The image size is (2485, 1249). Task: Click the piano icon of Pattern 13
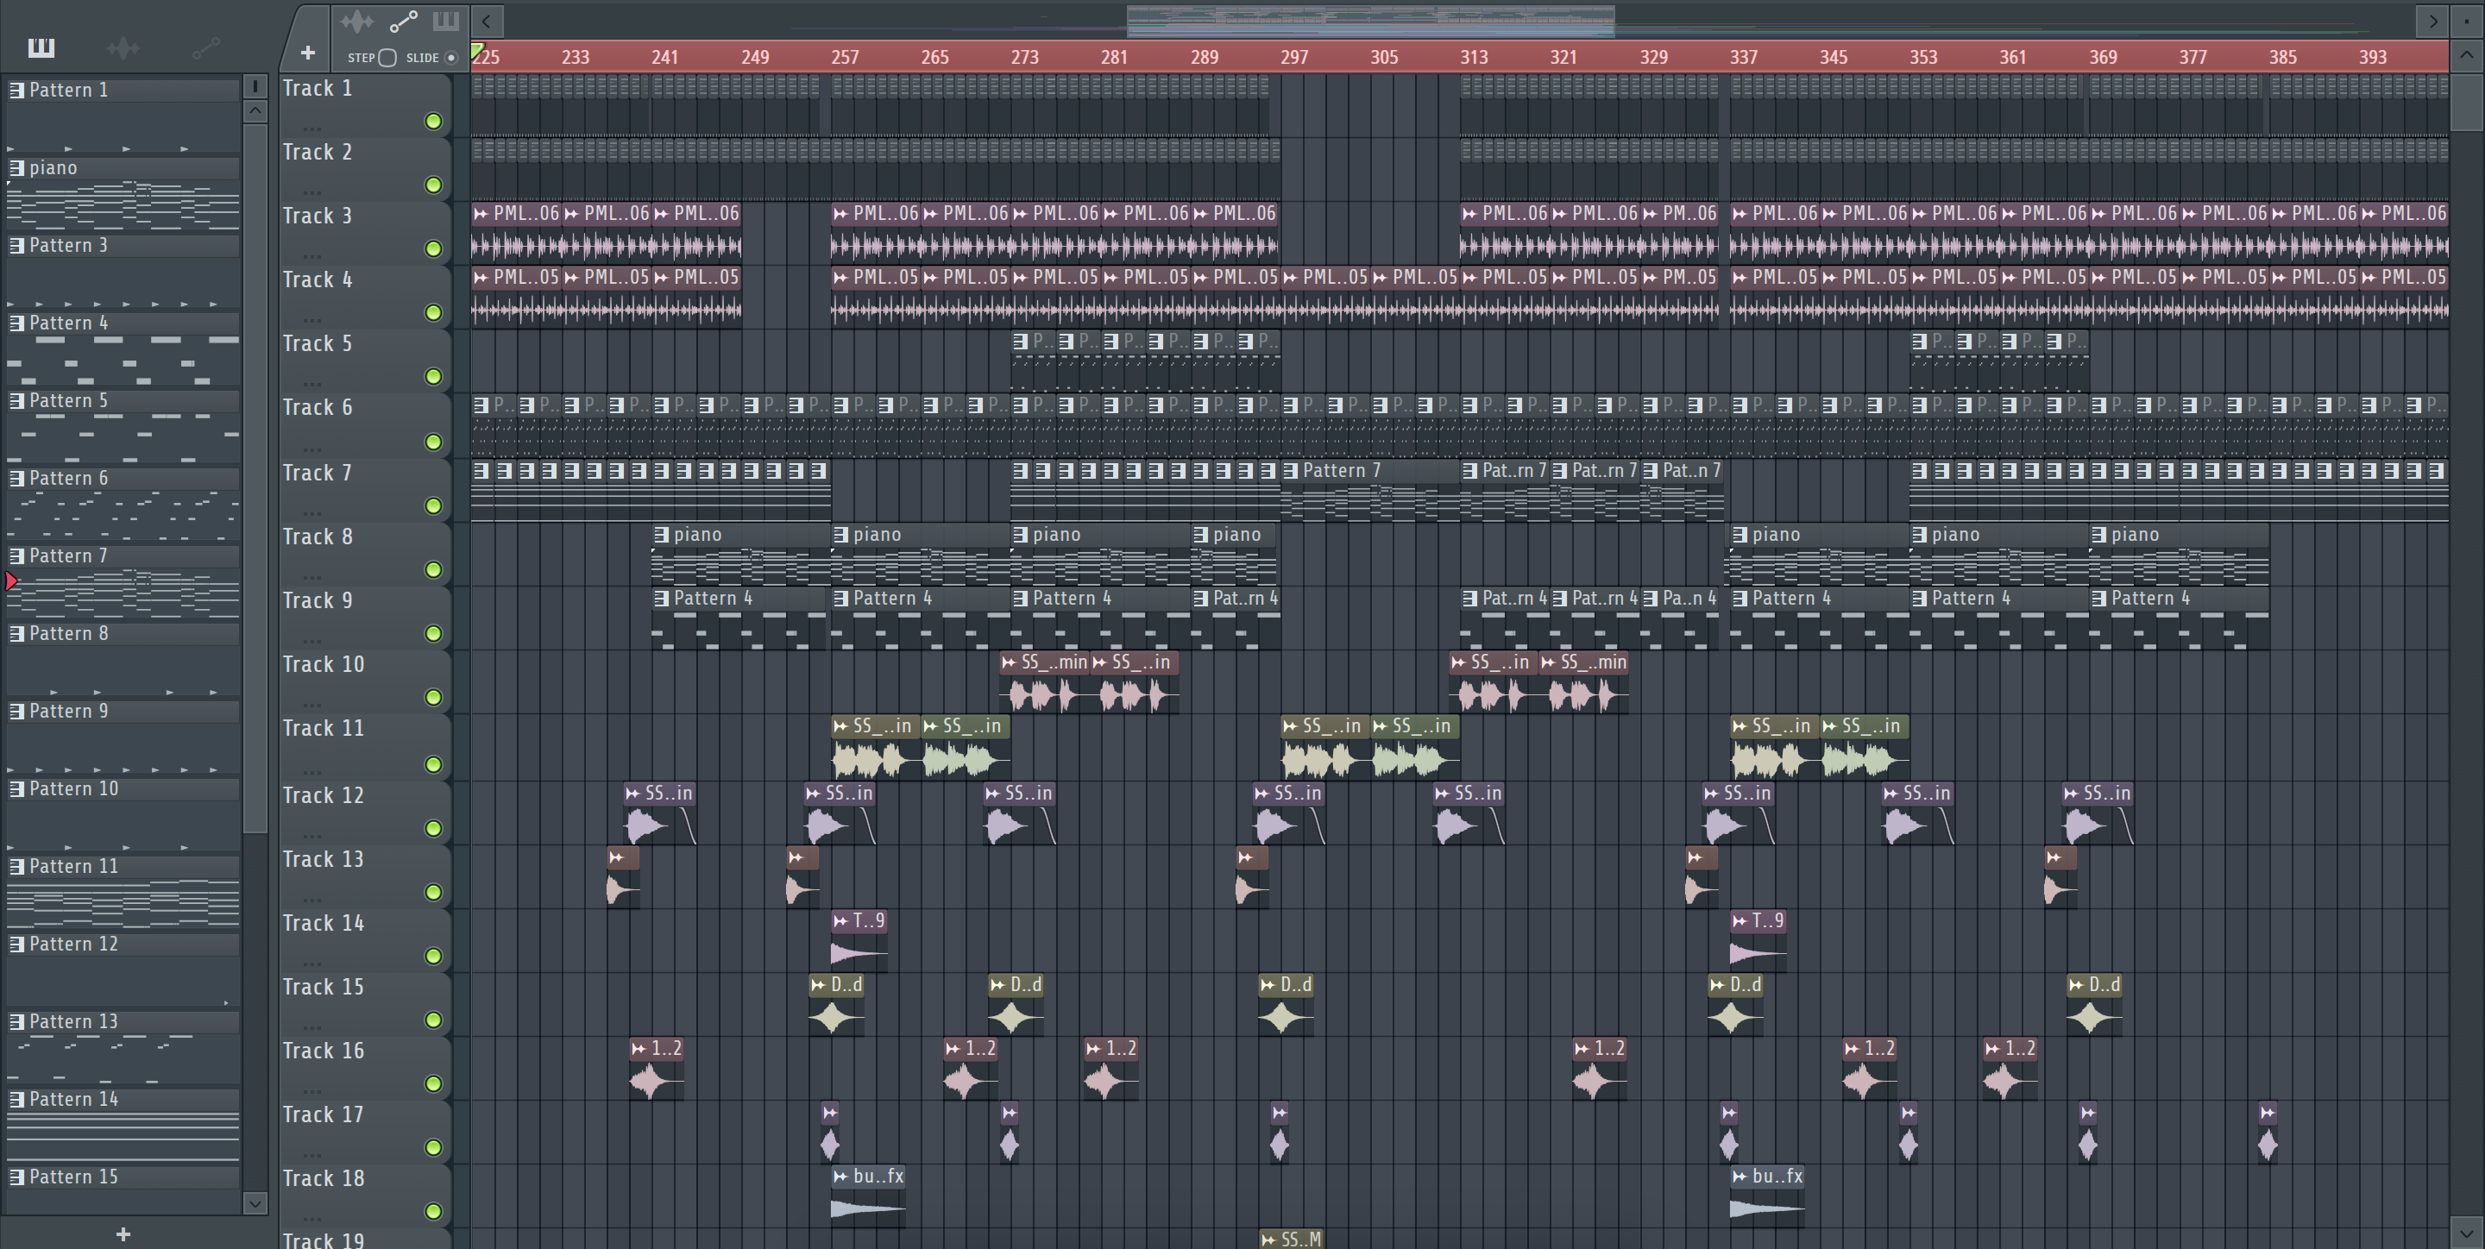16,1022
